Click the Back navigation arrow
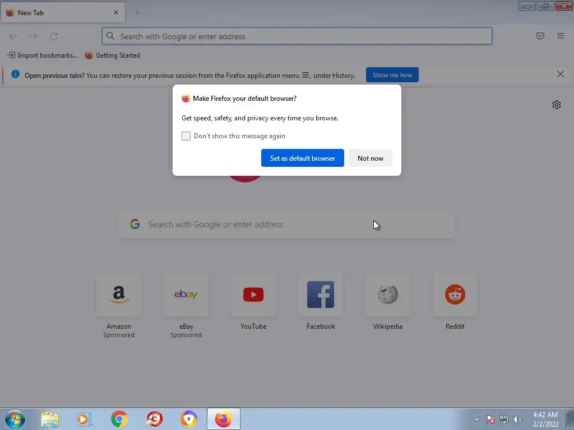Image resolution: width=574 pixels, height=430 pixels. (13, 36)
